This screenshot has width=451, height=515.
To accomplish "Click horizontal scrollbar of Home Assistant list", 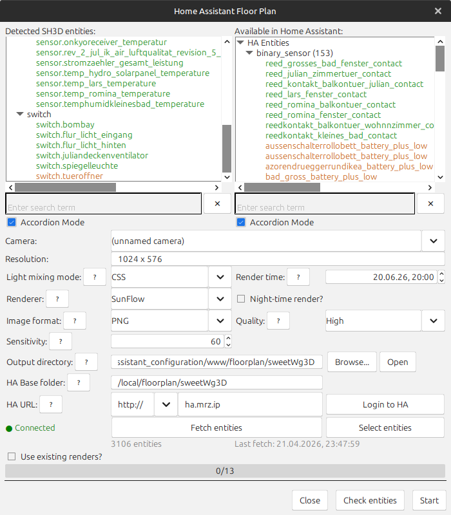I will [x=282, y=187].
